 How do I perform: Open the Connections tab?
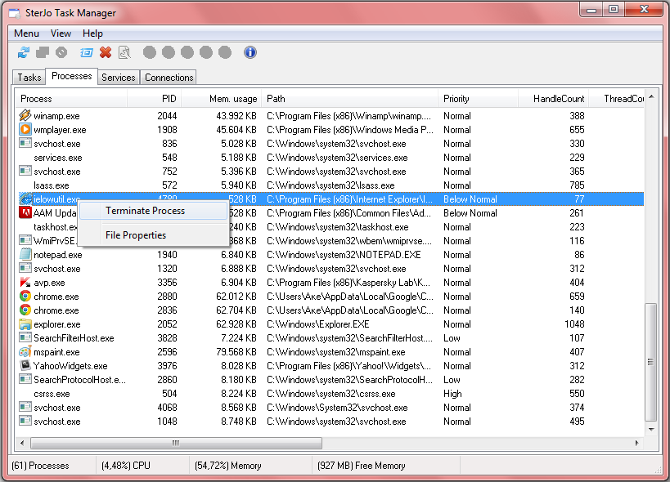point(169,78)
